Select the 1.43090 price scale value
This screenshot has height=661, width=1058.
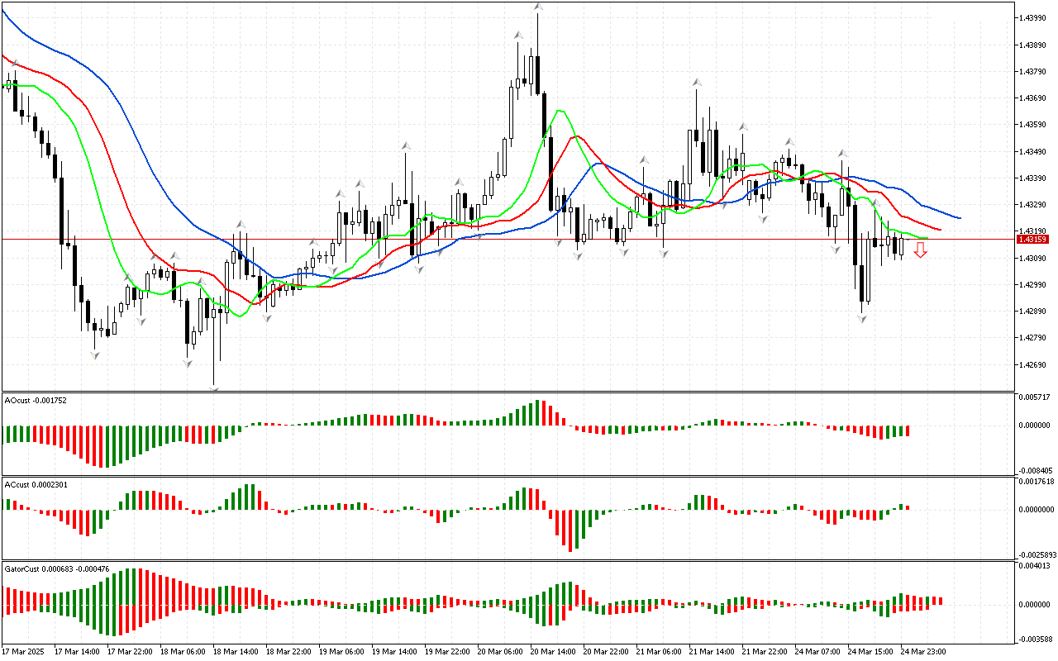pyautogui.click(x=1034, y=259)
